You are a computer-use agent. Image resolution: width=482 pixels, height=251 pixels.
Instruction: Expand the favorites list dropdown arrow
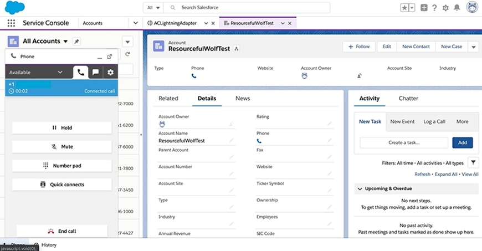[412, 8]
